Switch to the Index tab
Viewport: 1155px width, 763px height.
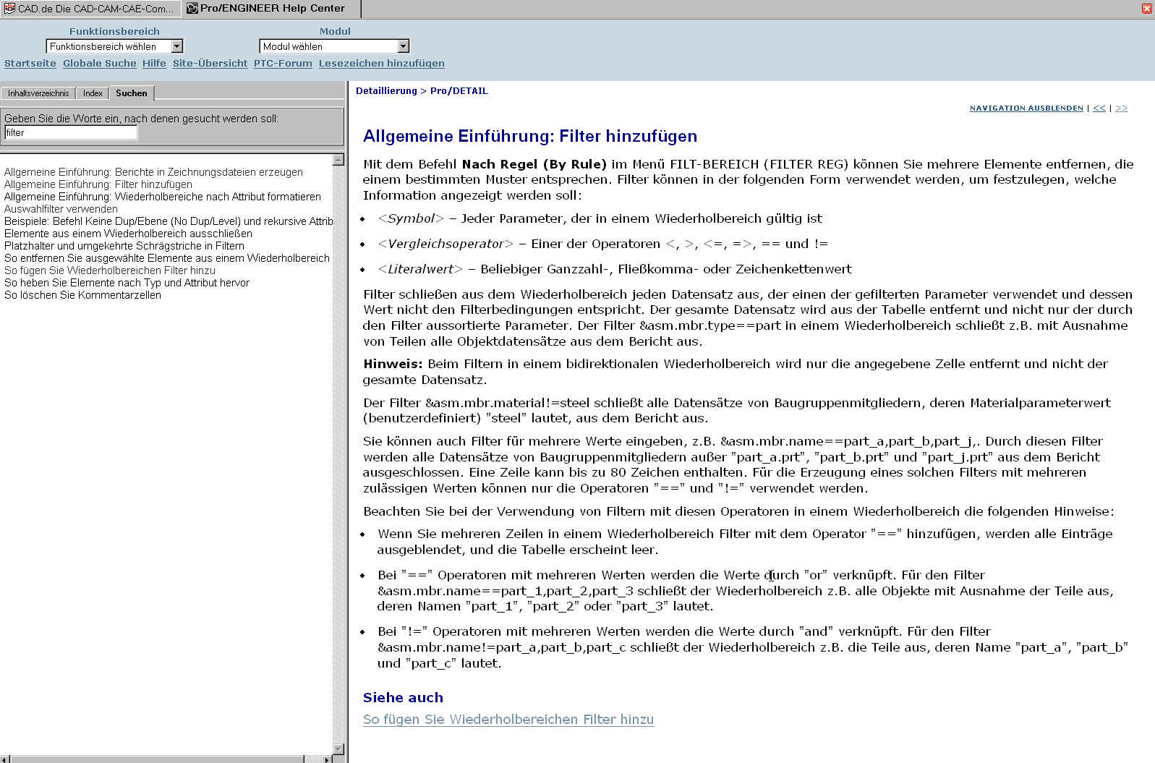(93, 93)
